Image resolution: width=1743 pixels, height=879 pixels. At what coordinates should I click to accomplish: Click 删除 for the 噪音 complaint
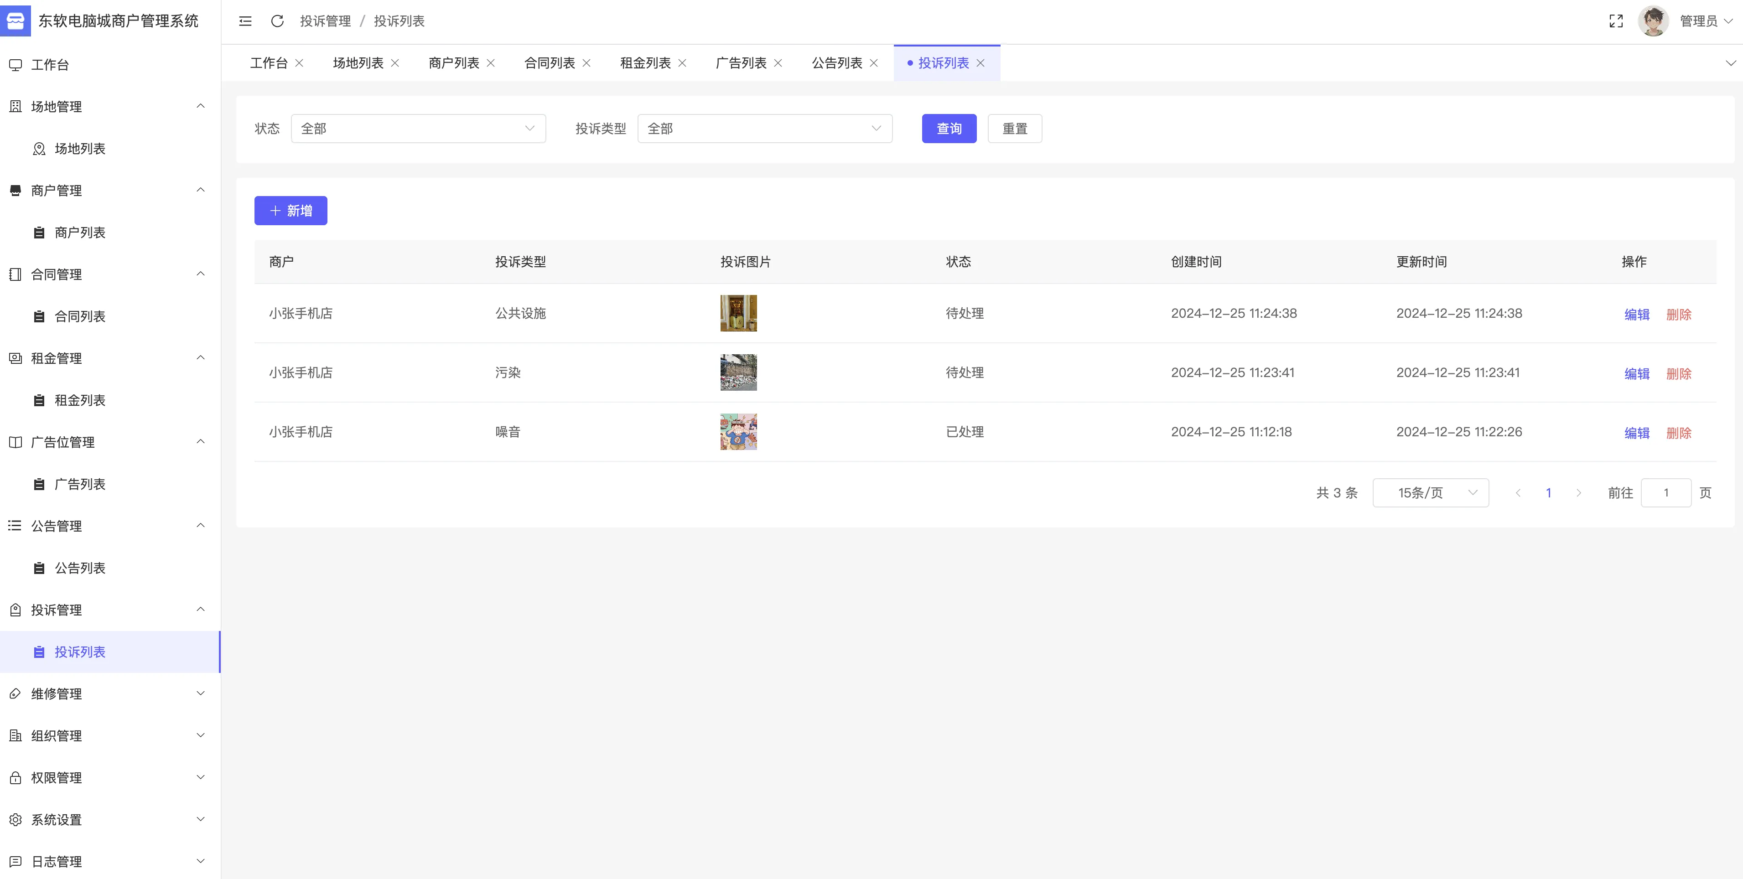1678,433
